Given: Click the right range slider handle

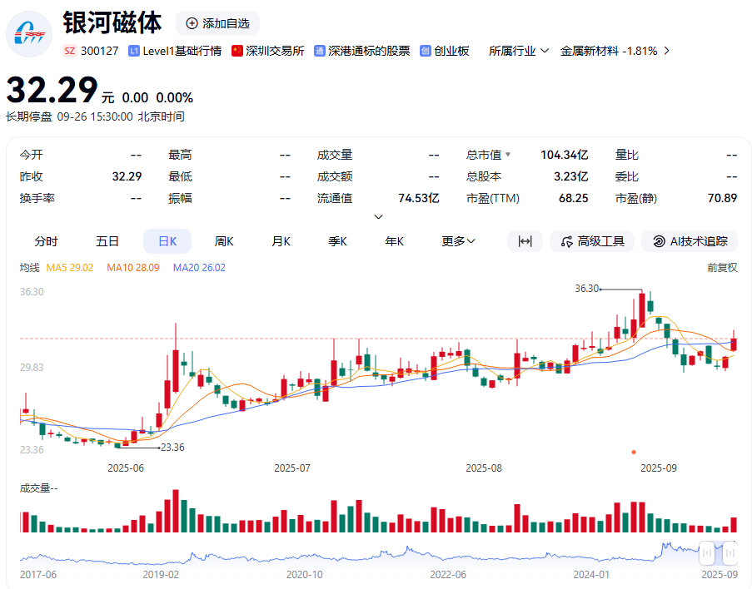Looking at the screenshot, I should (730, 553).
